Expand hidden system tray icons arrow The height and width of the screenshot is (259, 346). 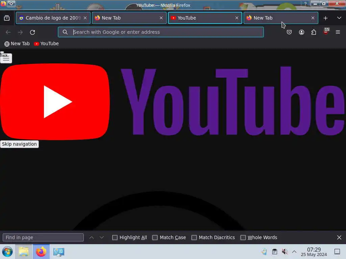[x=294, y=252]
